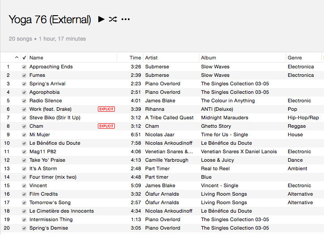The image size is (324, 235).
Task: Select the song Steve Biko (Stir It Up)
Action: coord(55,117)
